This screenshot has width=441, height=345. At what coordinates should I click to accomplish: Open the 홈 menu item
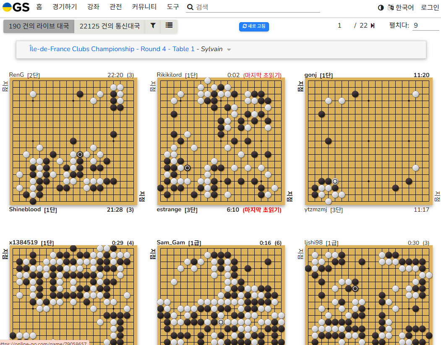(39, 7)
